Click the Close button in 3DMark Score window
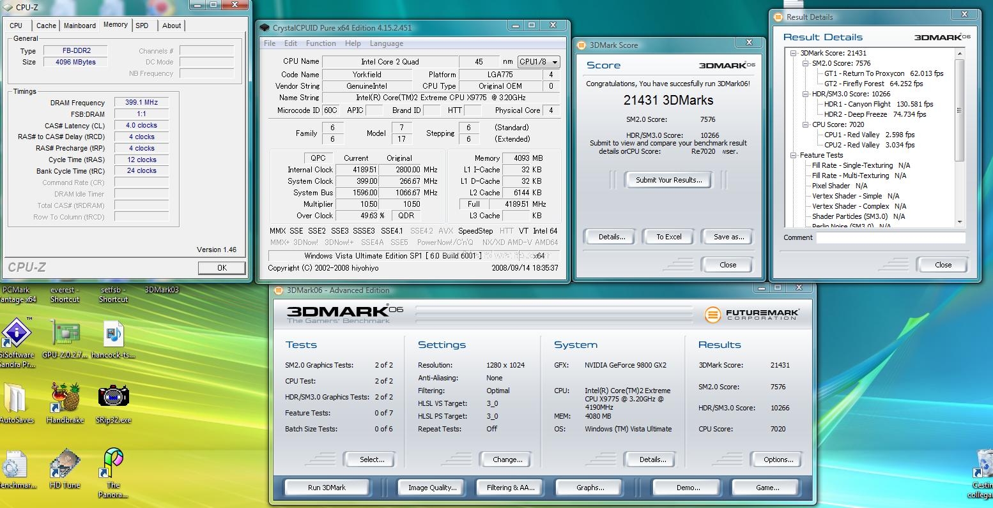This screenshot has height=508, width=993. [728, 265]
